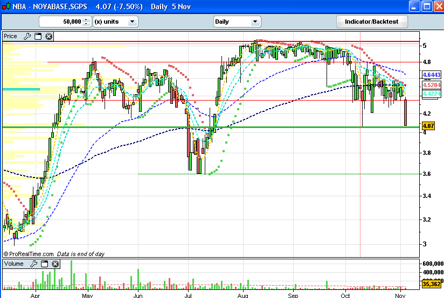Click the candlestick app icon in title bar
This screenshot has height=298, width=444.
click(x=6, y=6)
